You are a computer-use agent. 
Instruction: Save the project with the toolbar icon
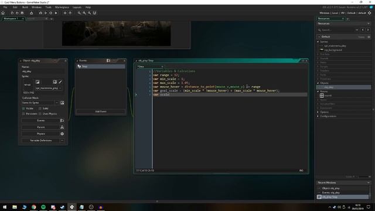(22, 13)
